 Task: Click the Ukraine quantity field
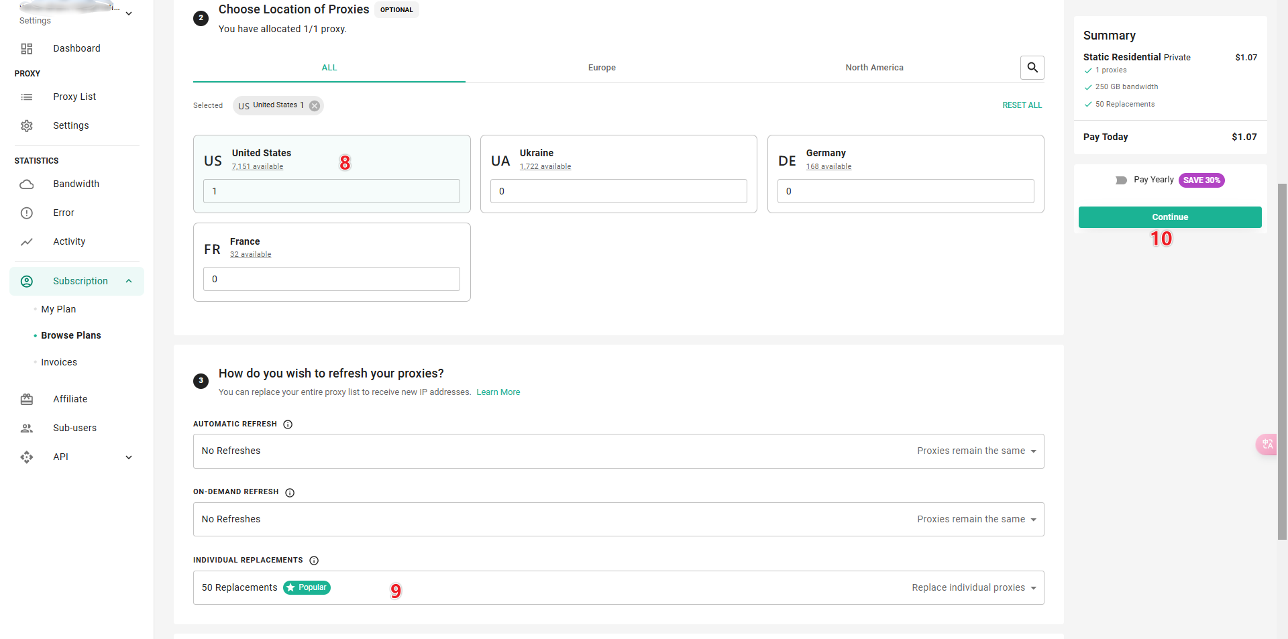click(619, 191)
